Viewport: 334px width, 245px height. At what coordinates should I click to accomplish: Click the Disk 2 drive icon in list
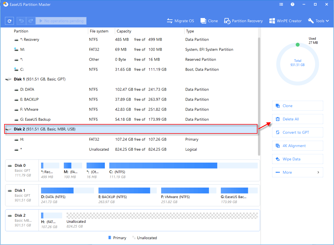(x=9, y=129)
